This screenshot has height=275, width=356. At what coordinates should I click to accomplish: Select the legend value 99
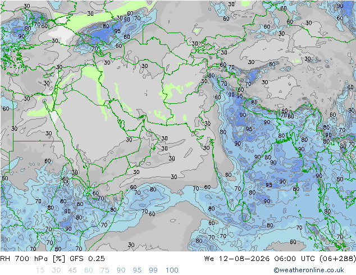pos(153,271)
